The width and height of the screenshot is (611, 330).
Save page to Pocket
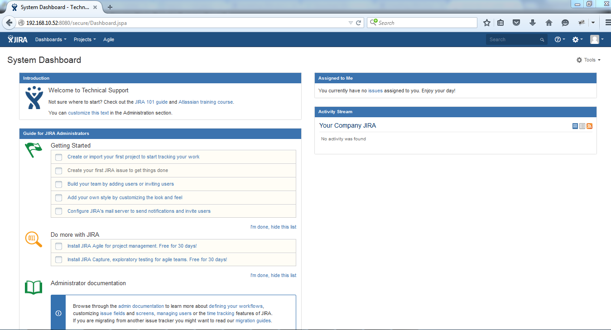point(516,23)
